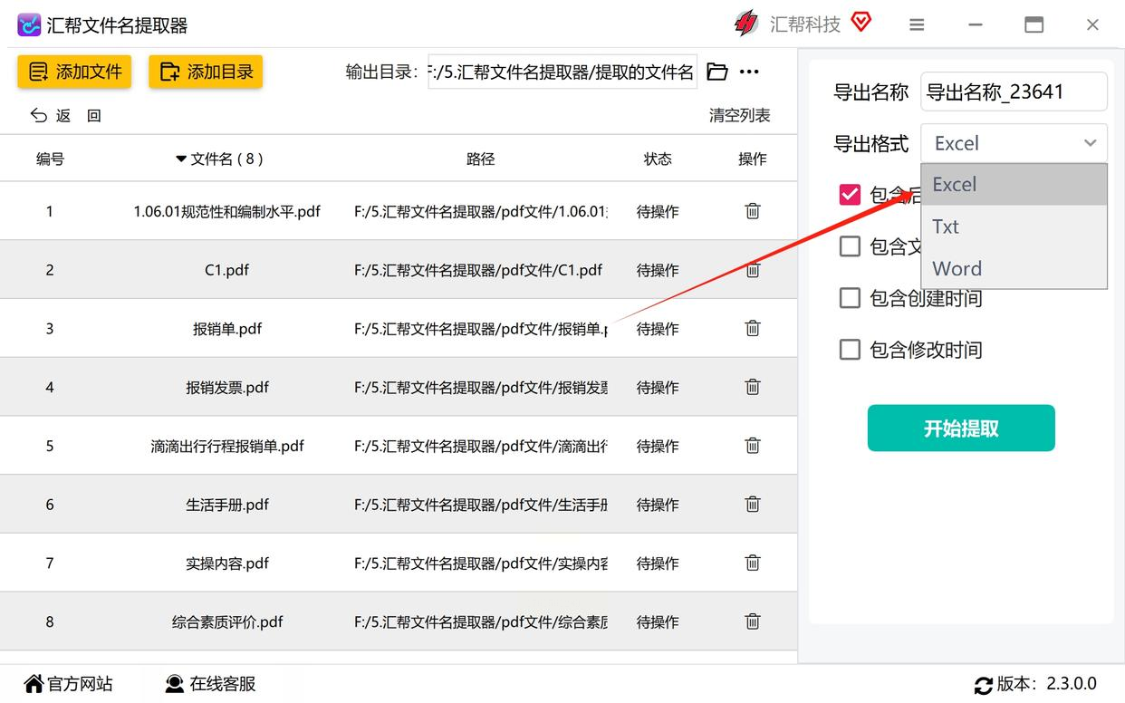Click trash icon for 生活手册.pdf
Viewport: 1125px width, 703px height.
click(752, 505)
